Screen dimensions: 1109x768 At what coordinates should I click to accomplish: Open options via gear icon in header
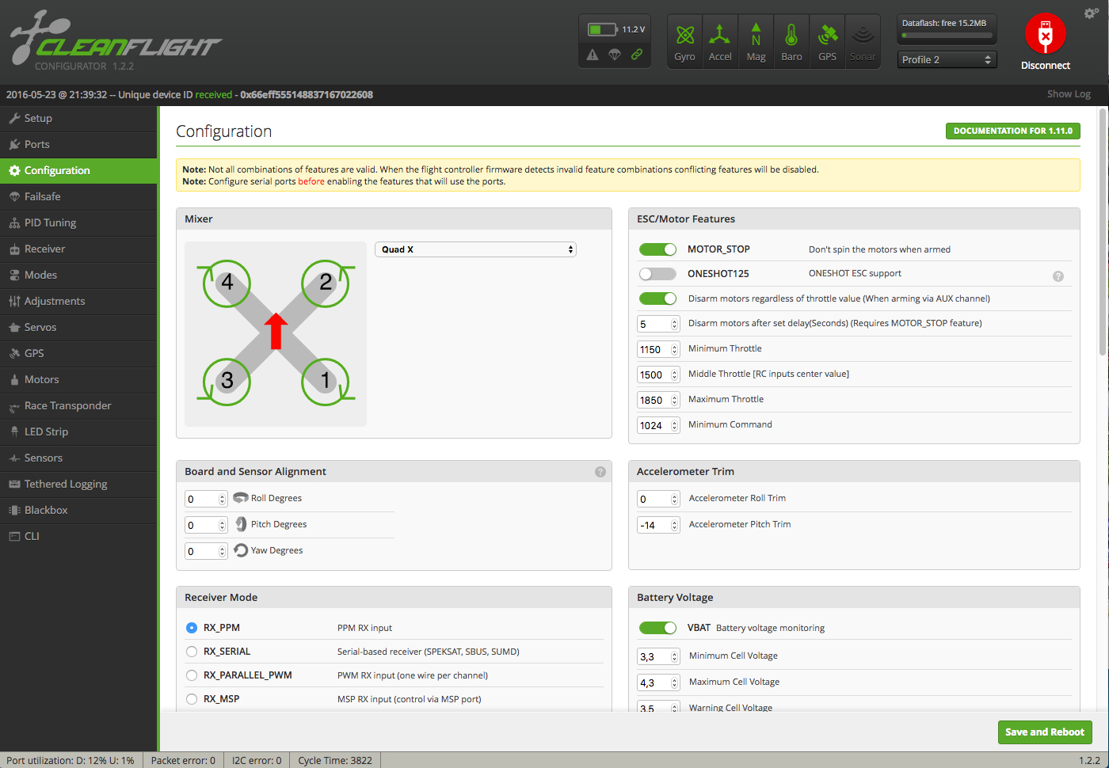1091,13
